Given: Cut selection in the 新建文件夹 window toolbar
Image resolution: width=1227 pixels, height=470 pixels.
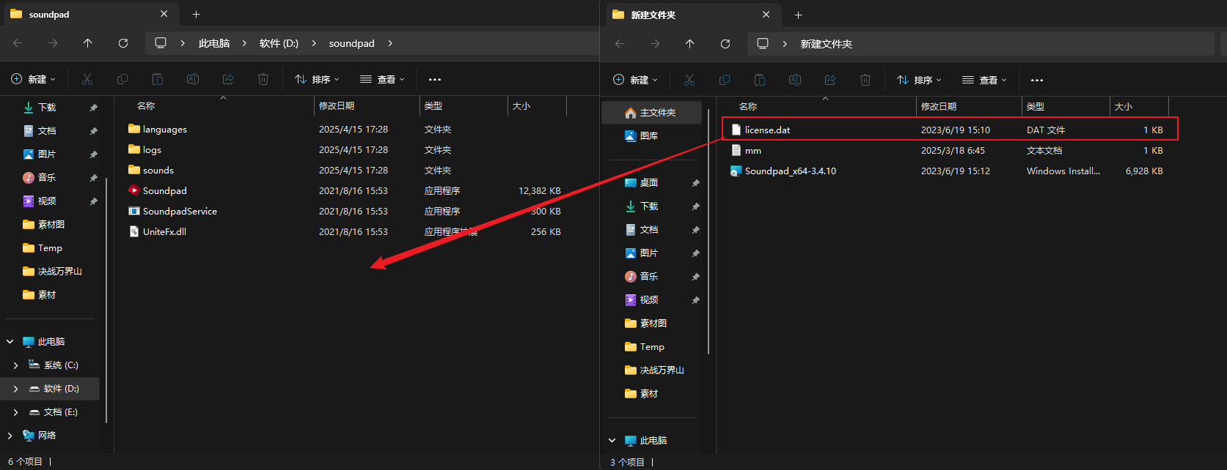Looking at the screenshot, I should coord(689,80).
